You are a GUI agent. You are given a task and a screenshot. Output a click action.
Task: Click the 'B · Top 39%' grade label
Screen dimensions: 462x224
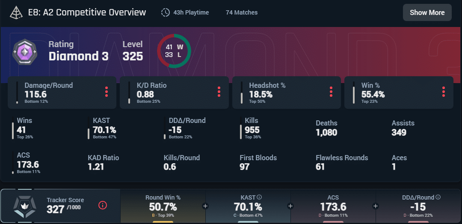pyautogui.click(x=163, y=215)
